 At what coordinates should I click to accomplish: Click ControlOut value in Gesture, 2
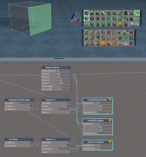(x=63, y=109)
